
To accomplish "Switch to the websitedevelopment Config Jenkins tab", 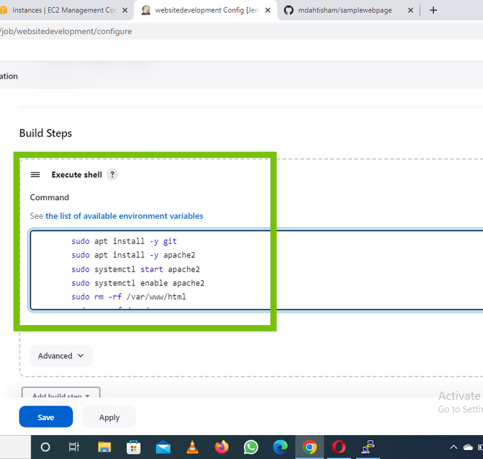I will pyautogui.click(x=207, y=10).
